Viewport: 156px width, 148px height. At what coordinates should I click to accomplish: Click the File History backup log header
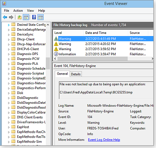tap(70, 25)
